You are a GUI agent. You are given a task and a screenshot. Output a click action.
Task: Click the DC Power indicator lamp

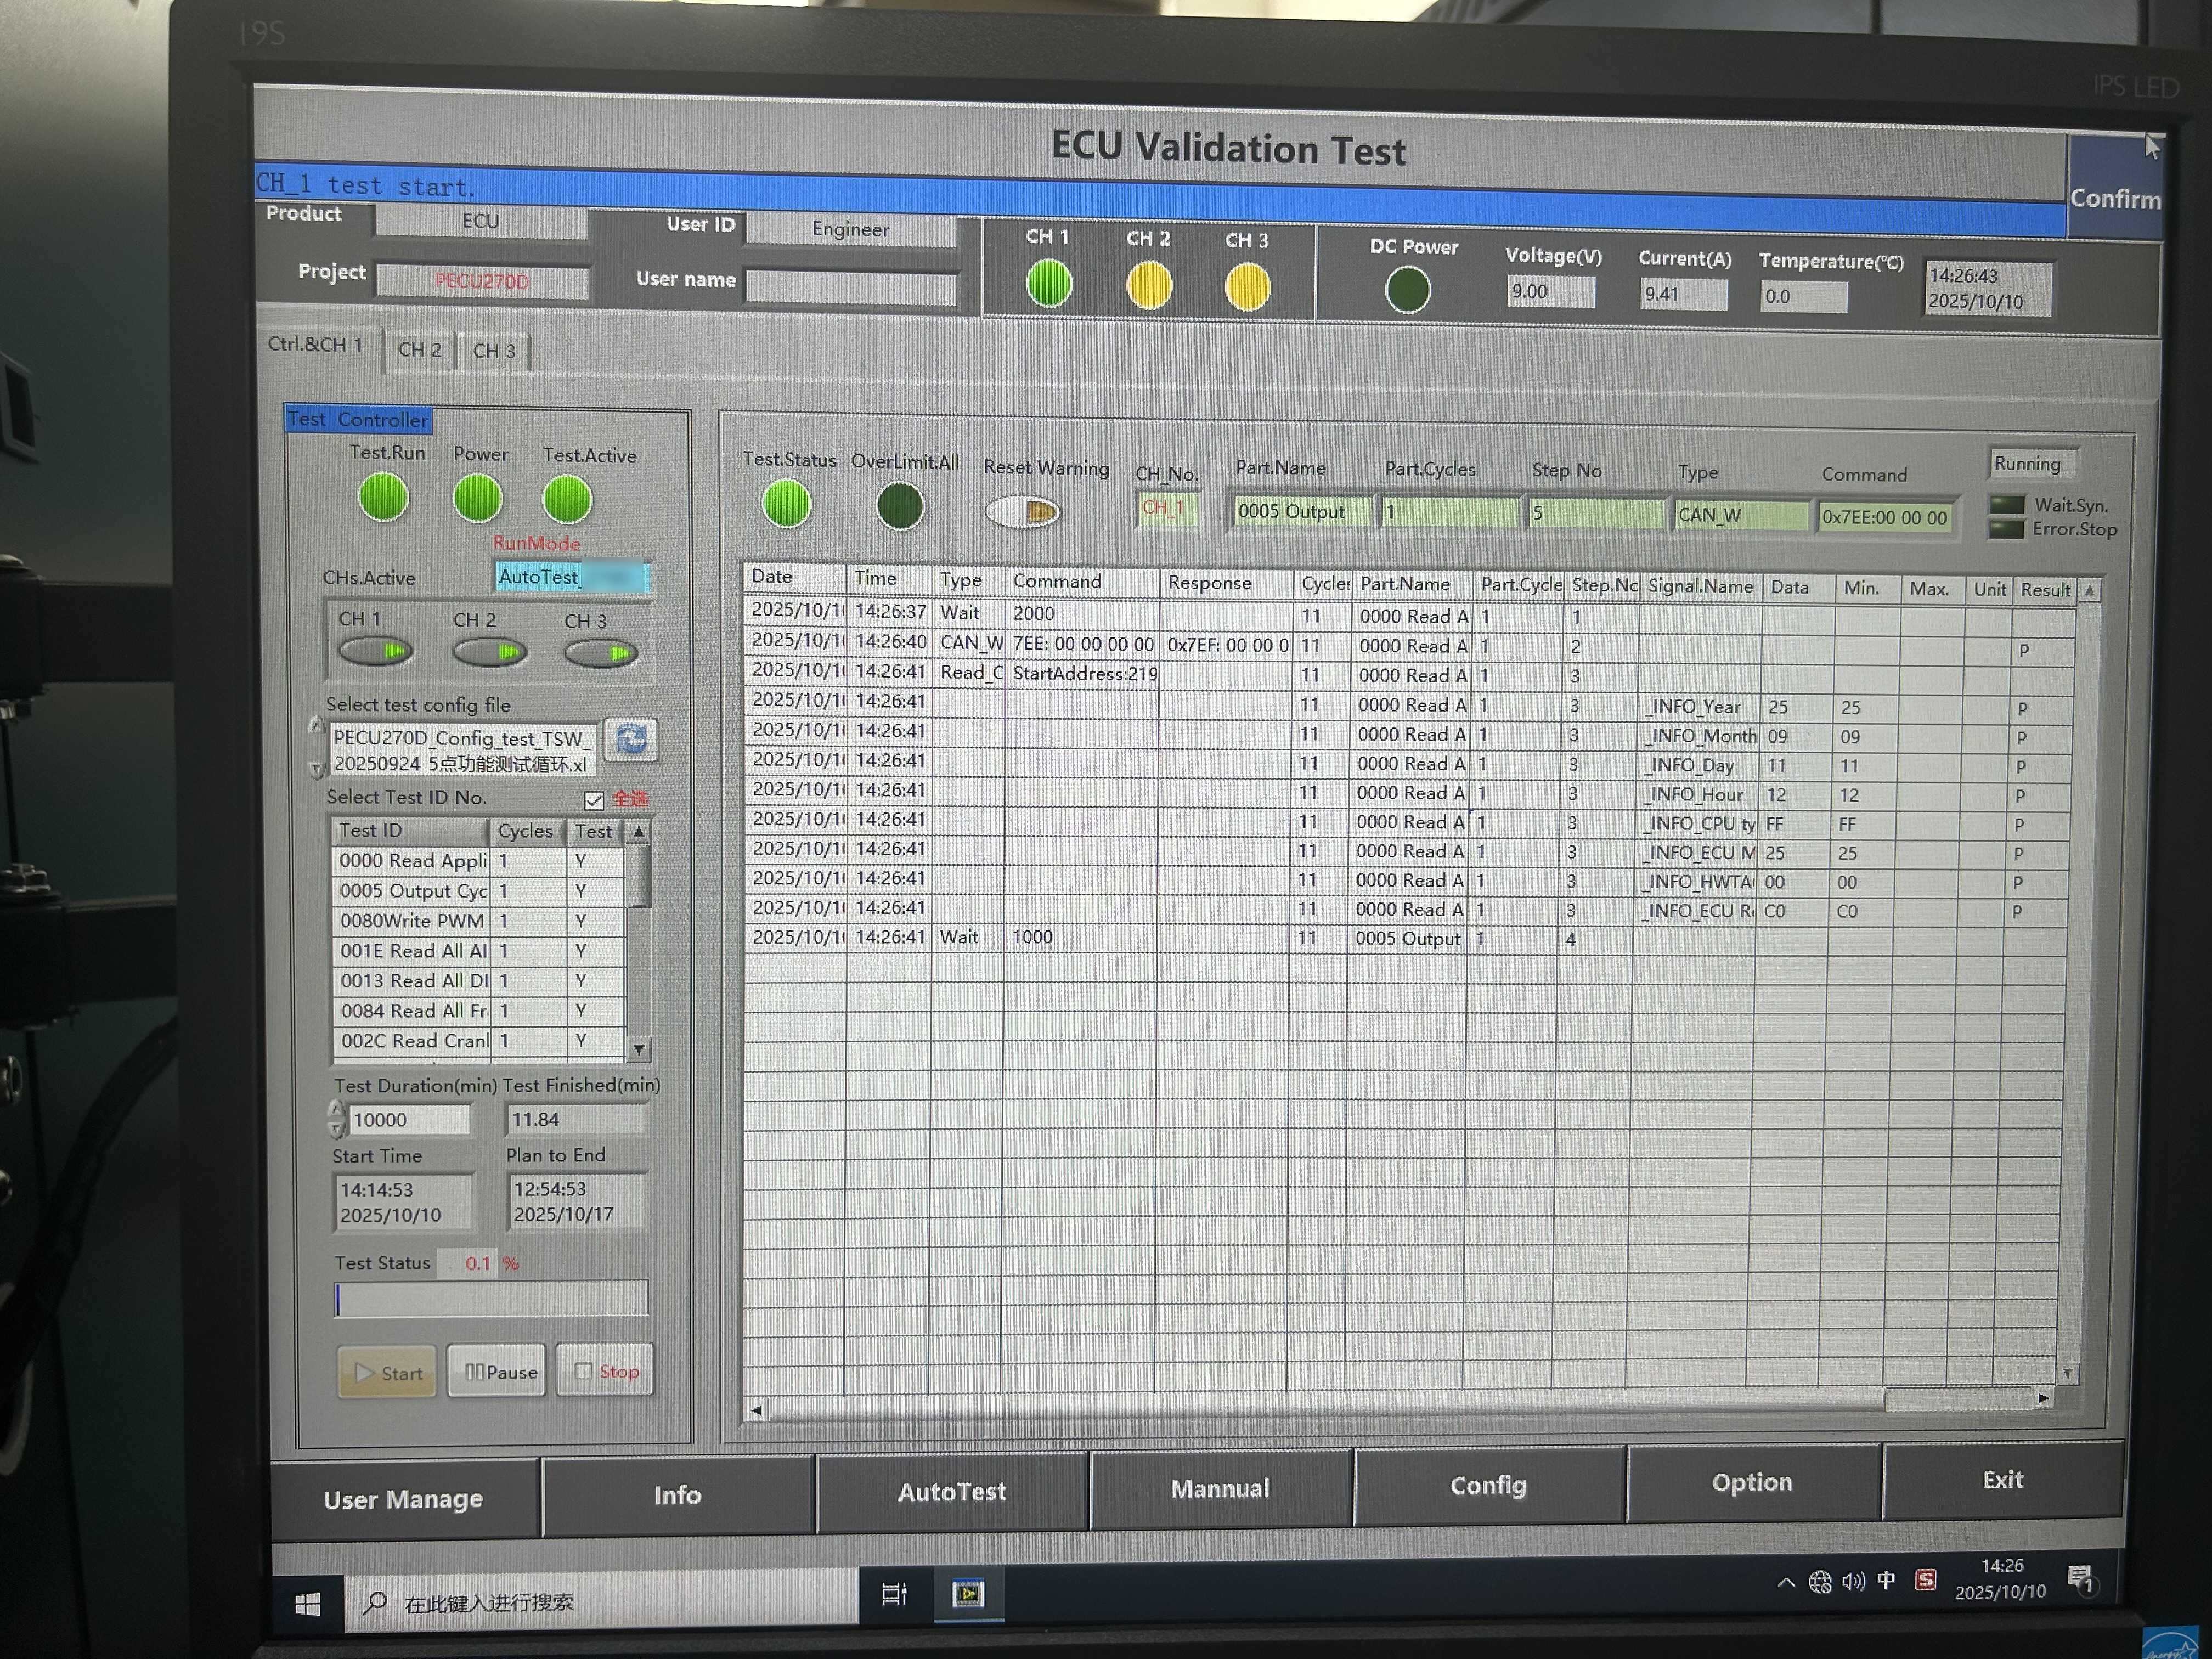tap(1407, 290)
